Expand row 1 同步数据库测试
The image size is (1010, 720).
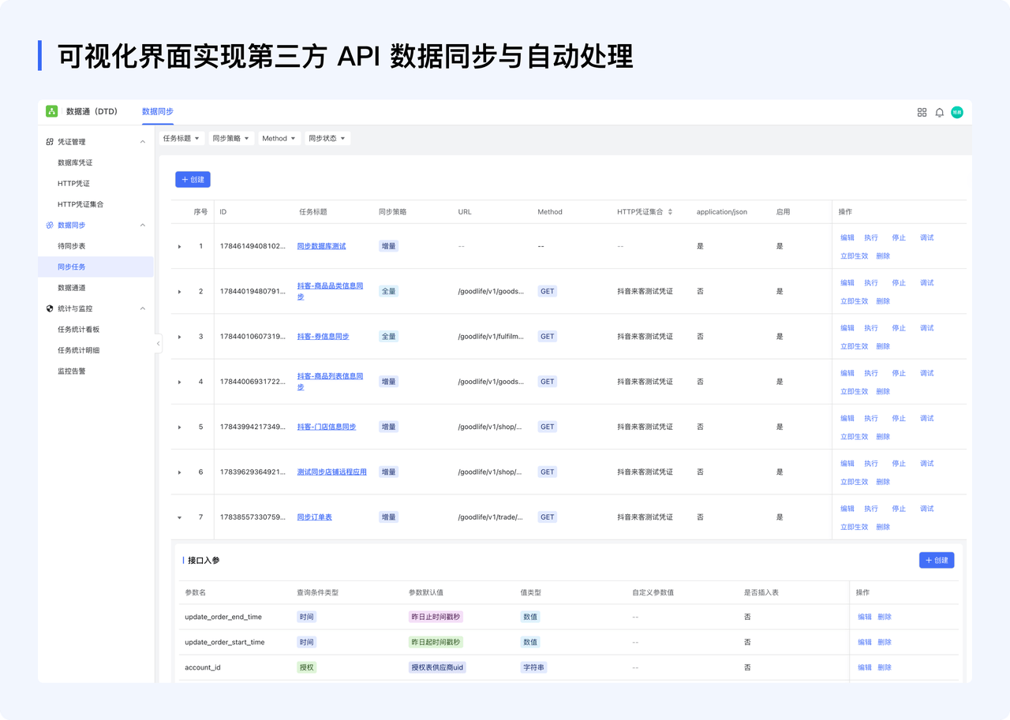pos(180,247)
